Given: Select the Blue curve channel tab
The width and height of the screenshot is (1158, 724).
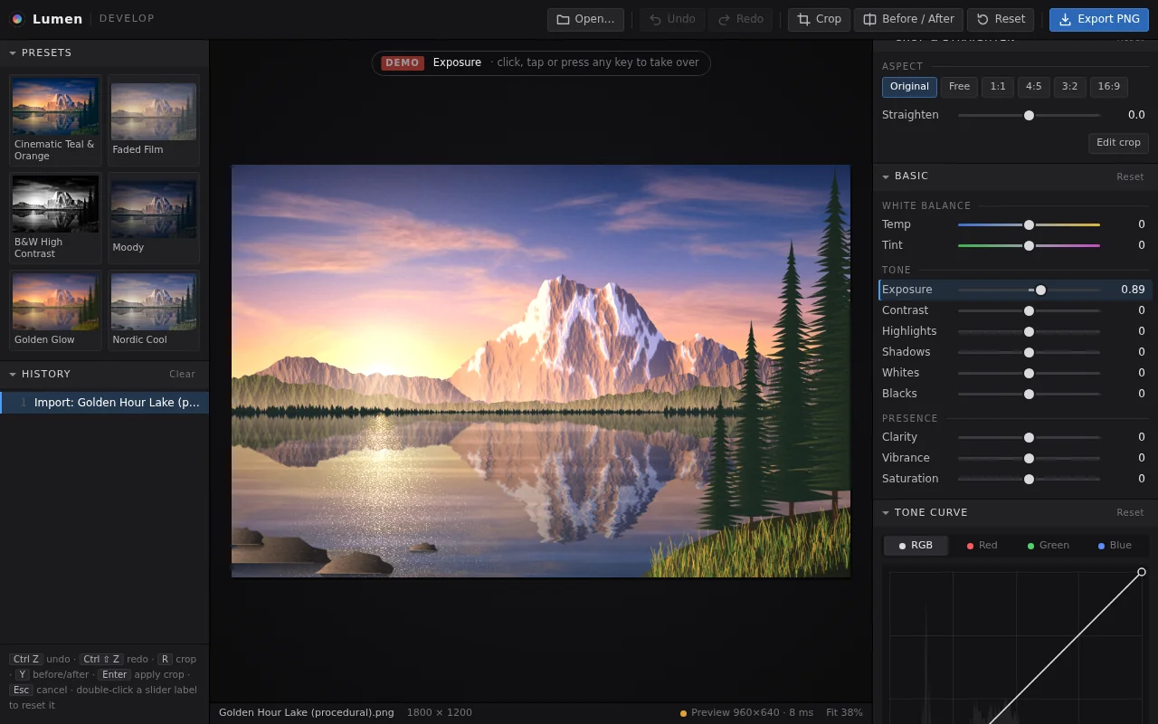Looking at the screenshot, I should pos(1115,546).
